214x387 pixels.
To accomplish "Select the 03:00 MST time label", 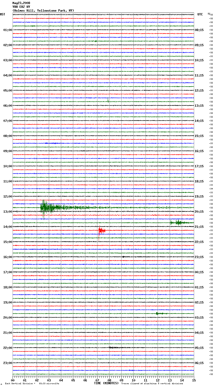I will 8,60.
